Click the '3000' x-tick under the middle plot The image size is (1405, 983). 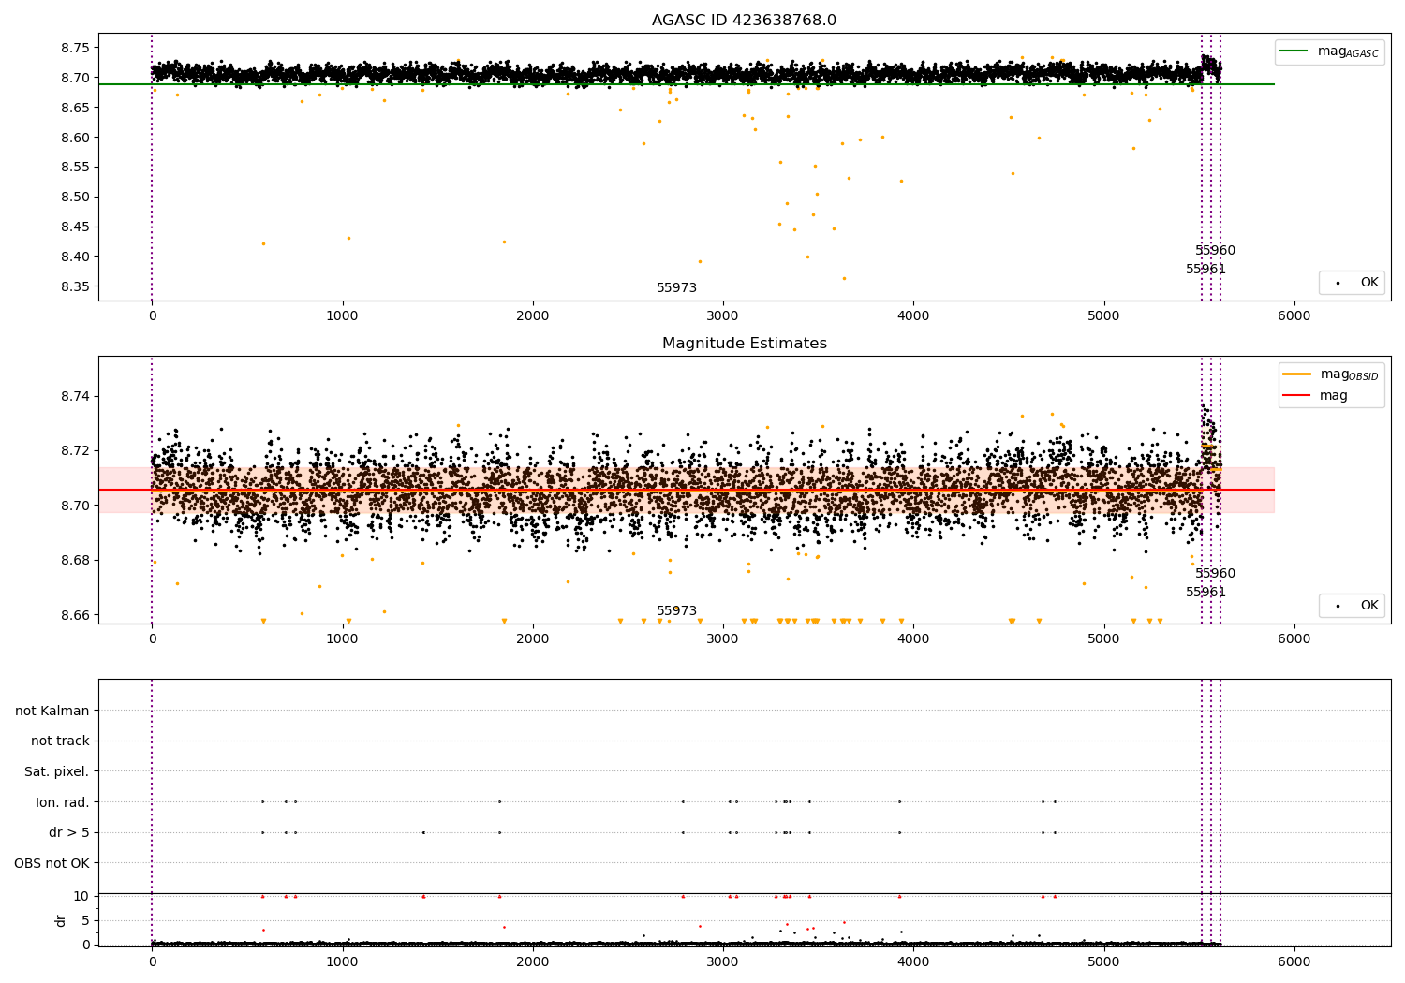723,639
